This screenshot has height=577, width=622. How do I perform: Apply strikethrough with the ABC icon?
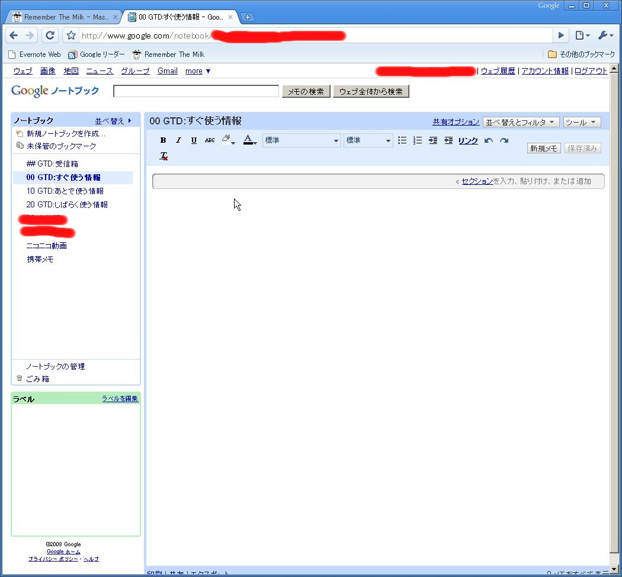click(x=210, y=140)
